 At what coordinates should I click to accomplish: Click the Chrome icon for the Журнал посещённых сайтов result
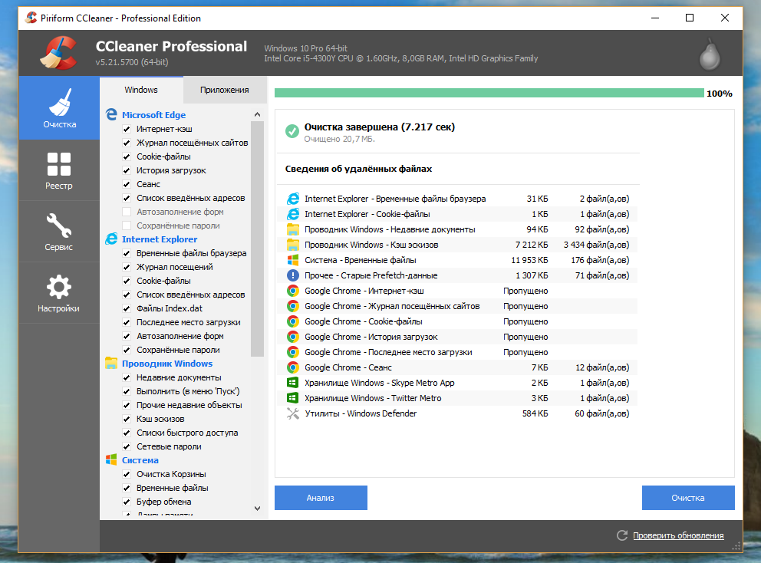(x=292, y=306)
